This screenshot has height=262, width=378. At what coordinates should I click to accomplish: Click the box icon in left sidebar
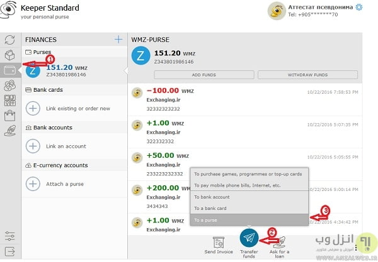pos(9,56)
